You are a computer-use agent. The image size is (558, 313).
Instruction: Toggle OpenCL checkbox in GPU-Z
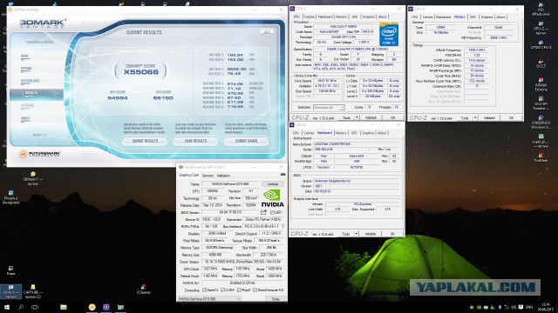tap(204, 290)
